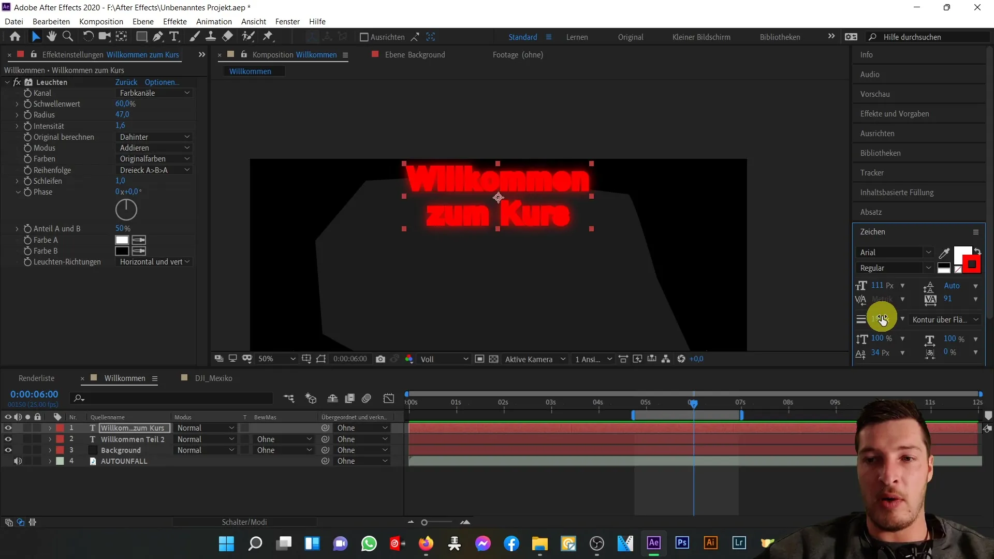Open the Tracker panel
This screenshot has width=994, height=559.
[x=872, y=173]
